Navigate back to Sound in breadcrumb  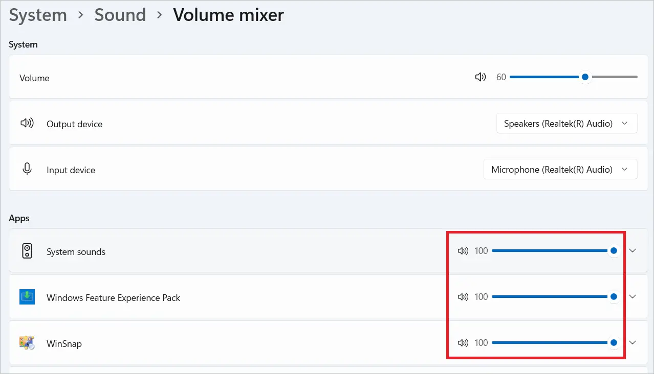tap(120, 15)
